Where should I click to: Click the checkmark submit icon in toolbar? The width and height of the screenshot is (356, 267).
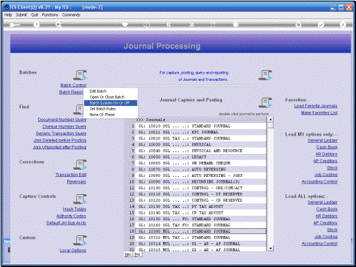pos(320,25)
